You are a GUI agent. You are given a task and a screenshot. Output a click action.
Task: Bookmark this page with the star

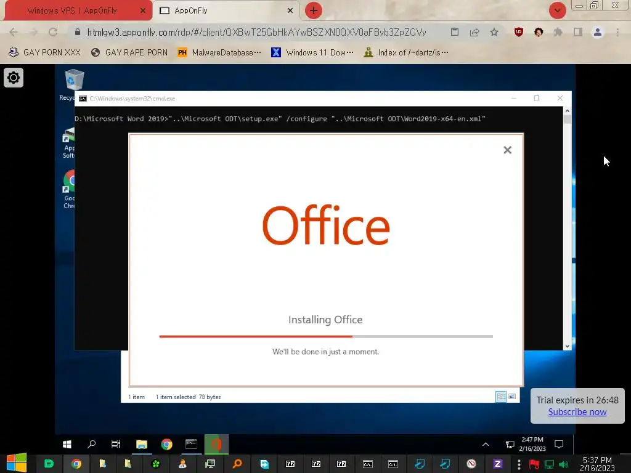click(494, 32)
